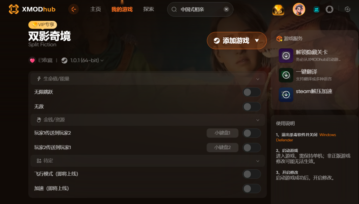The width and height of the screenshot is (359, 204).
Task: Open the settings hexagon icon
Action: tap(347, 9)
